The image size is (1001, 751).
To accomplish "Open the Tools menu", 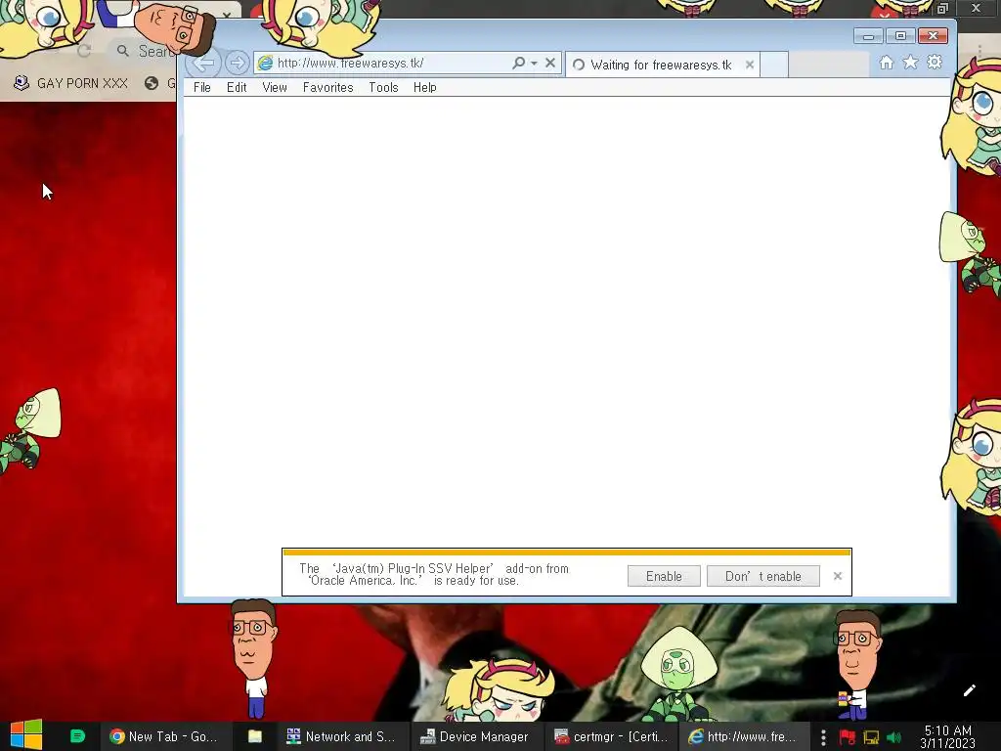I will click(383, 87).
